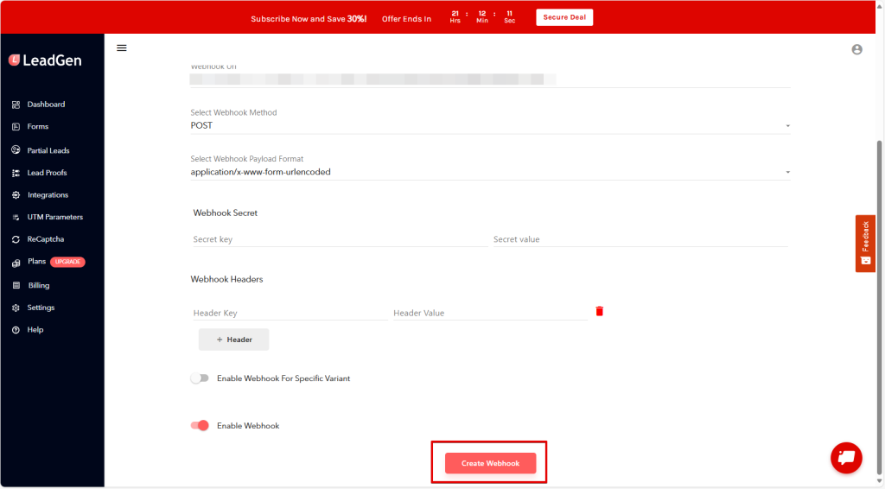The height and width of the screenshot is (489, 885).
Task: Toggle Enable Webhook For Specific Variant
Action: pos(200,378)
